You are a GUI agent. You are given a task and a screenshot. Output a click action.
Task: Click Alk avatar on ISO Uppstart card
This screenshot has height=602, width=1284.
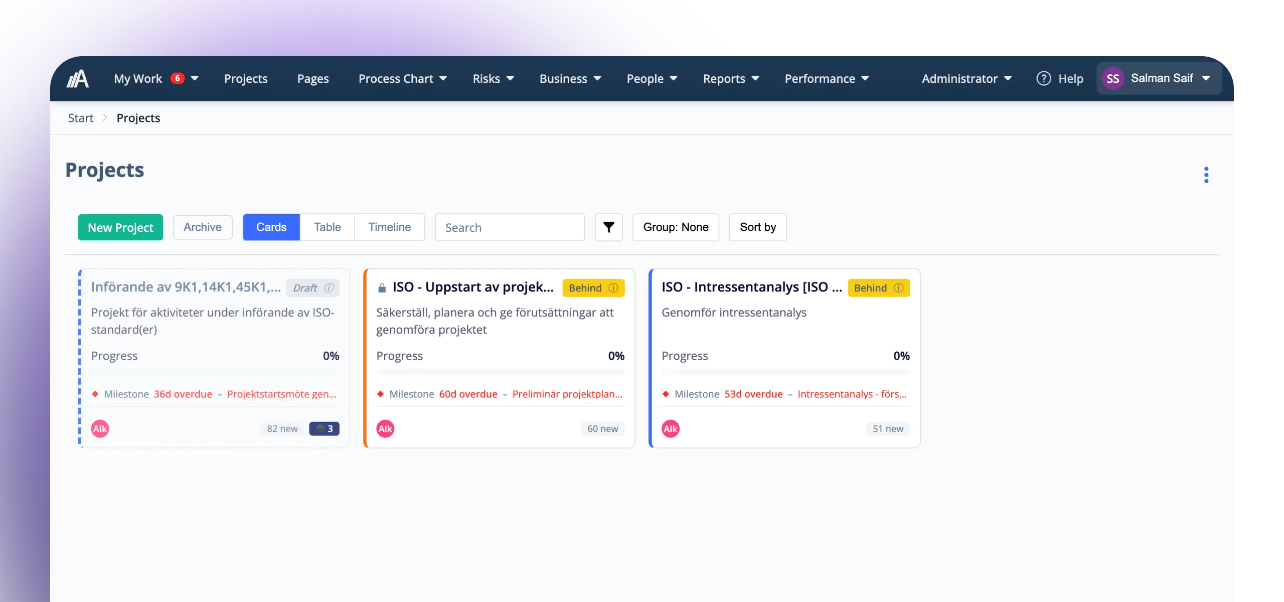[385, 428]
